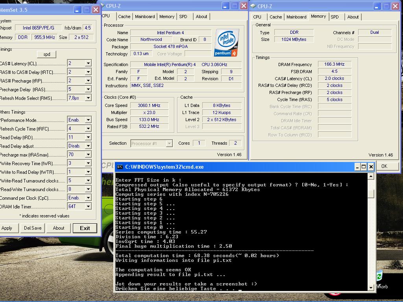
Task: Click the cmd.exe scrollbar down arrow
Action: tap(371, 287)
